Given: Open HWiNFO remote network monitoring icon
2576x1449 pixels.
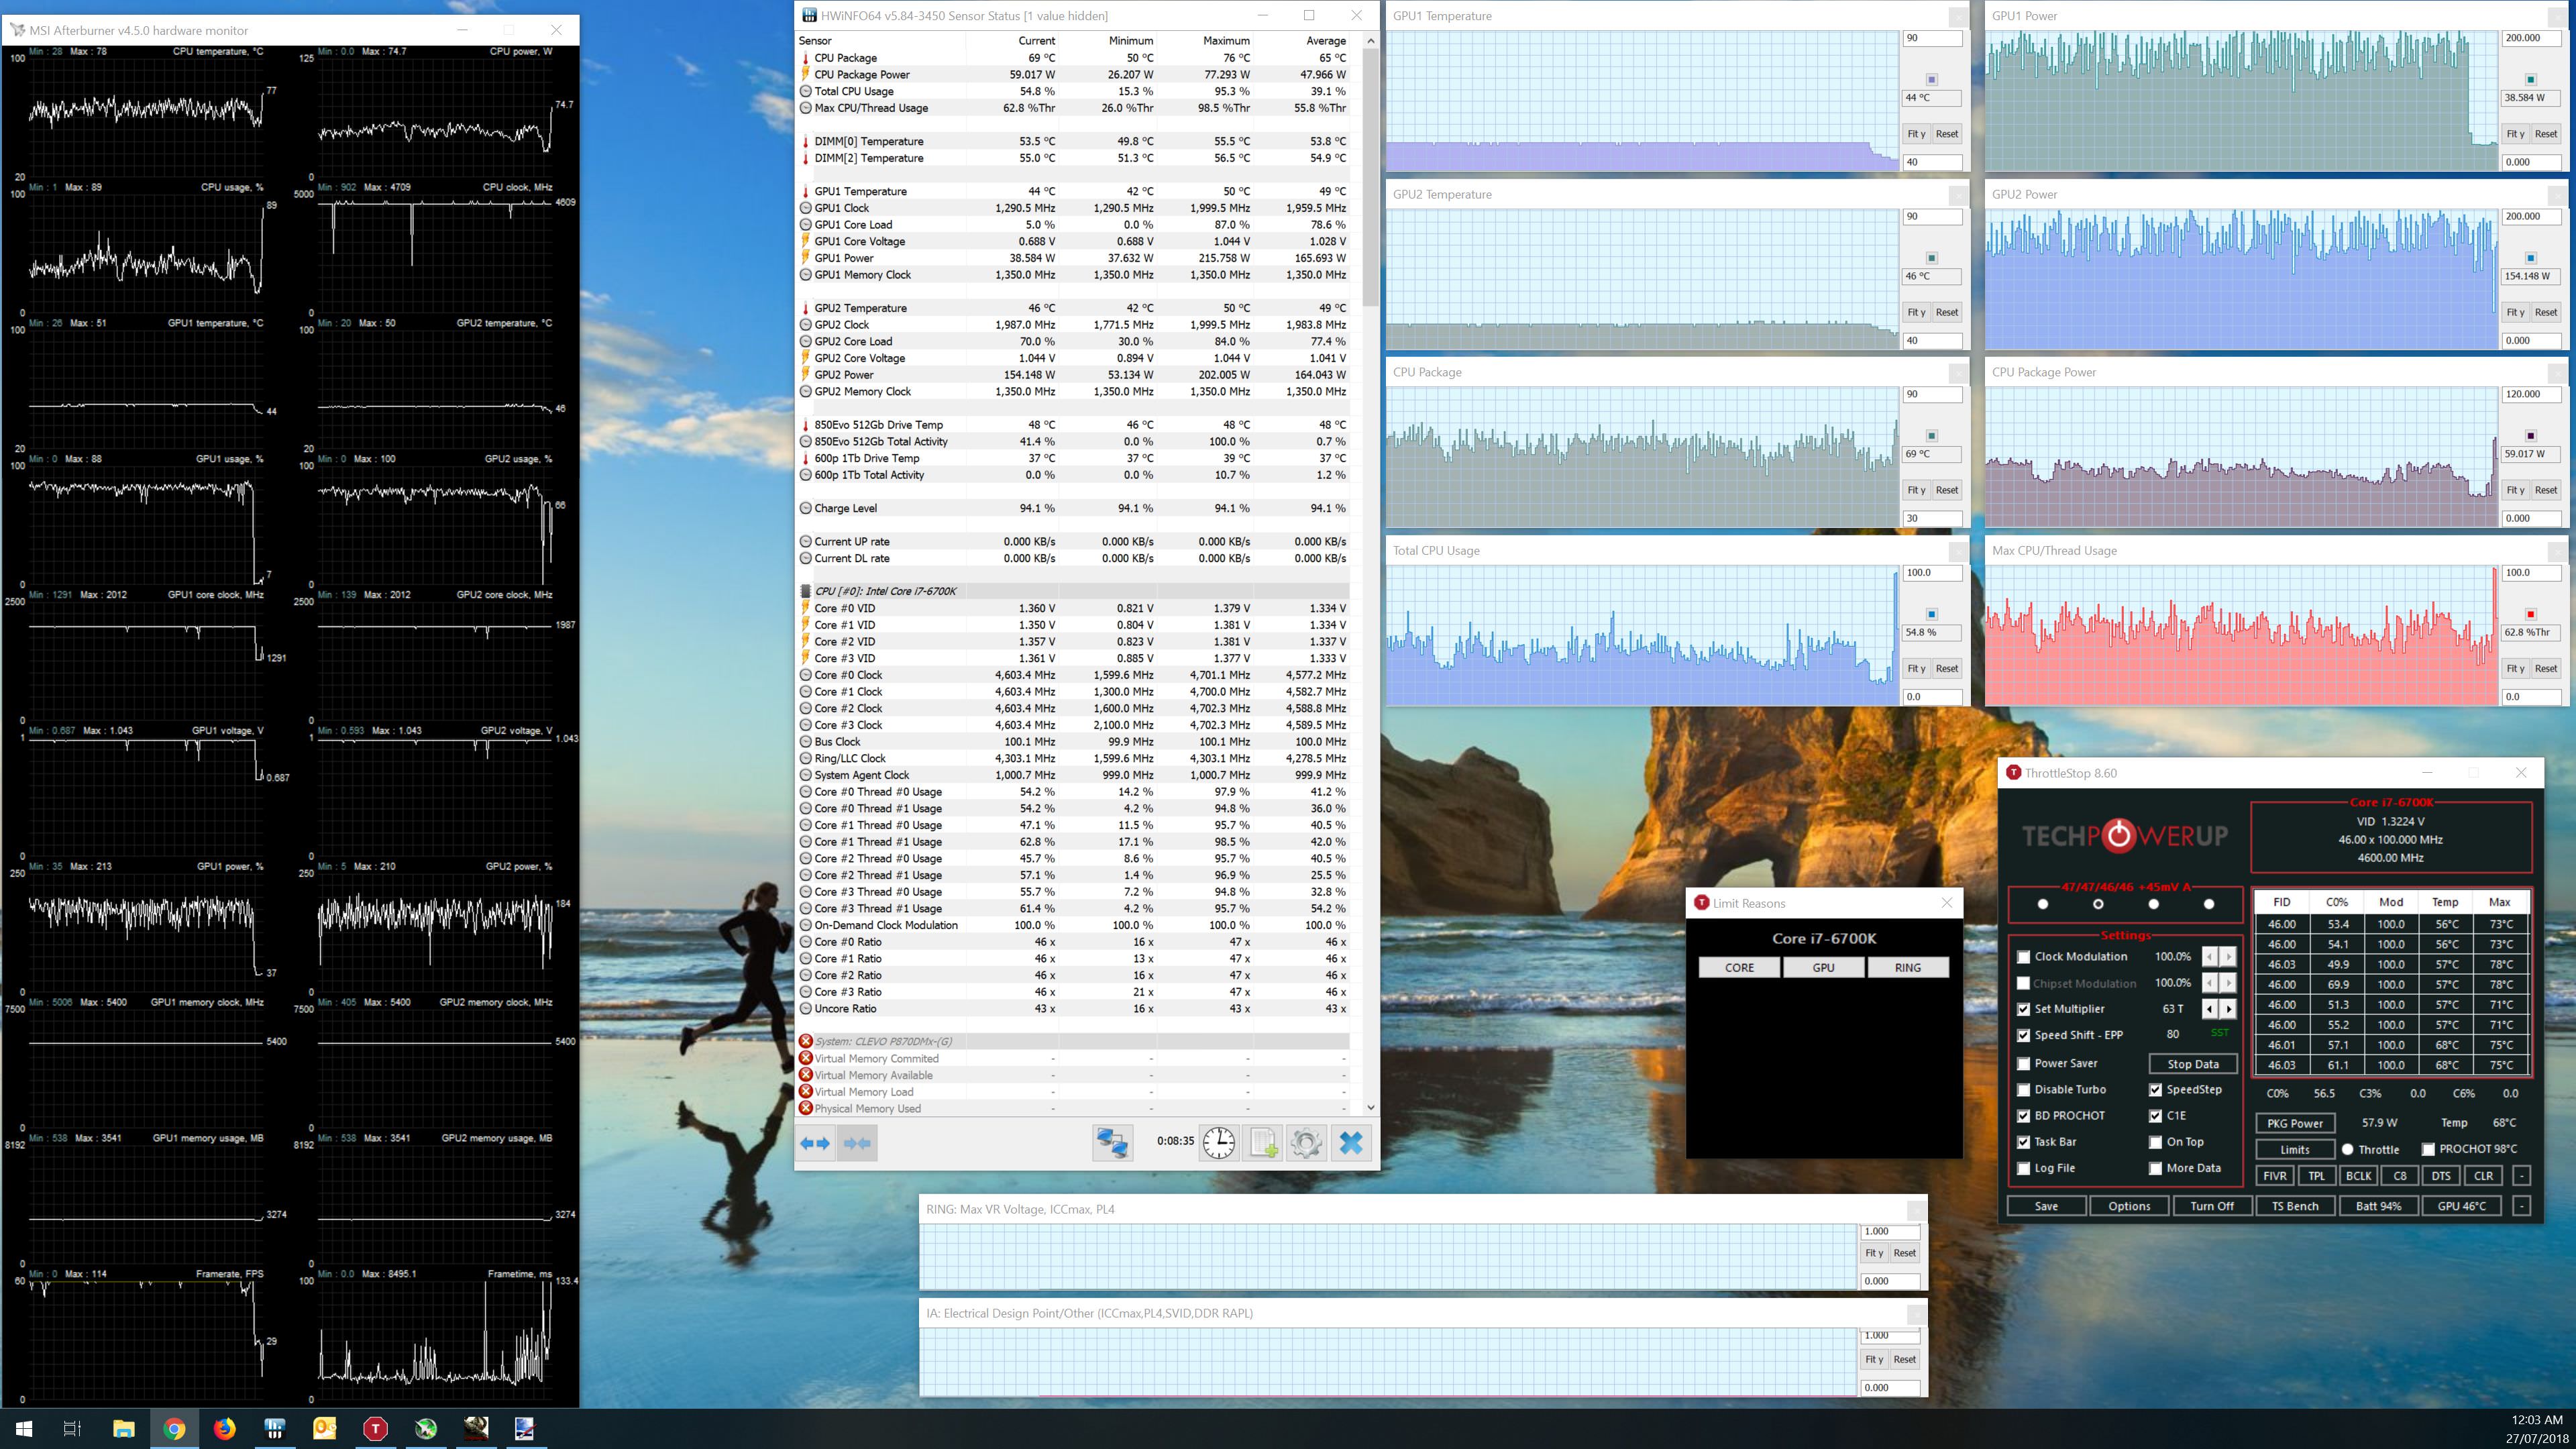Looking at the screenshot, I should pos(1111,1143).
